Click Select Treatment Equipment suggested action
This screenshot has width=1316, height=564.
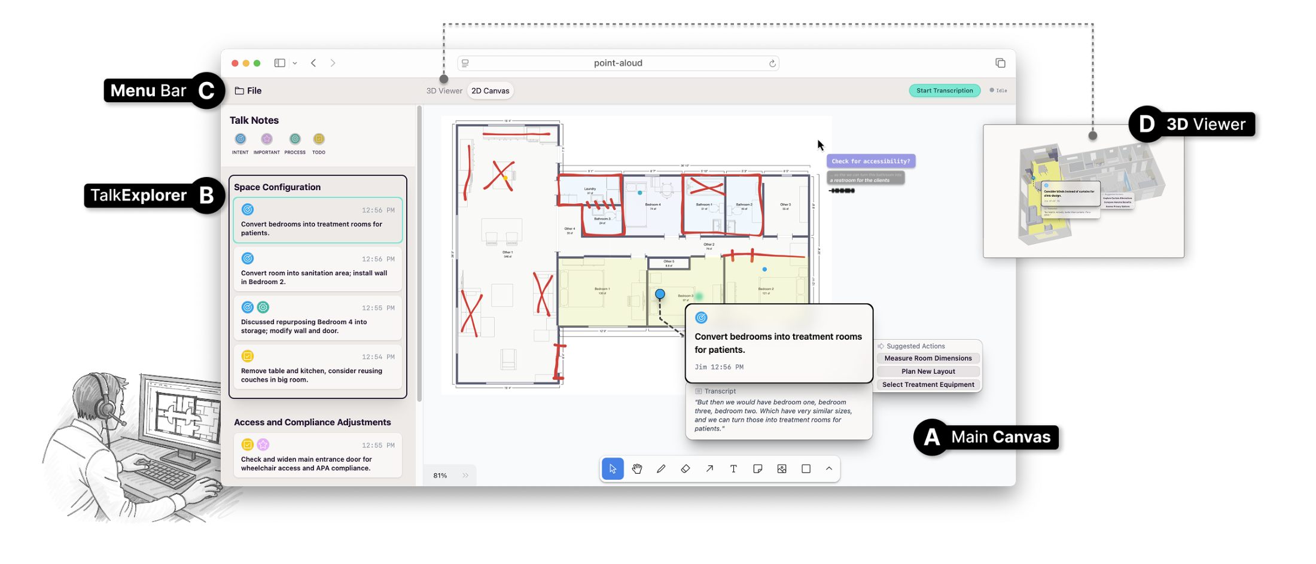pos(928,385)
